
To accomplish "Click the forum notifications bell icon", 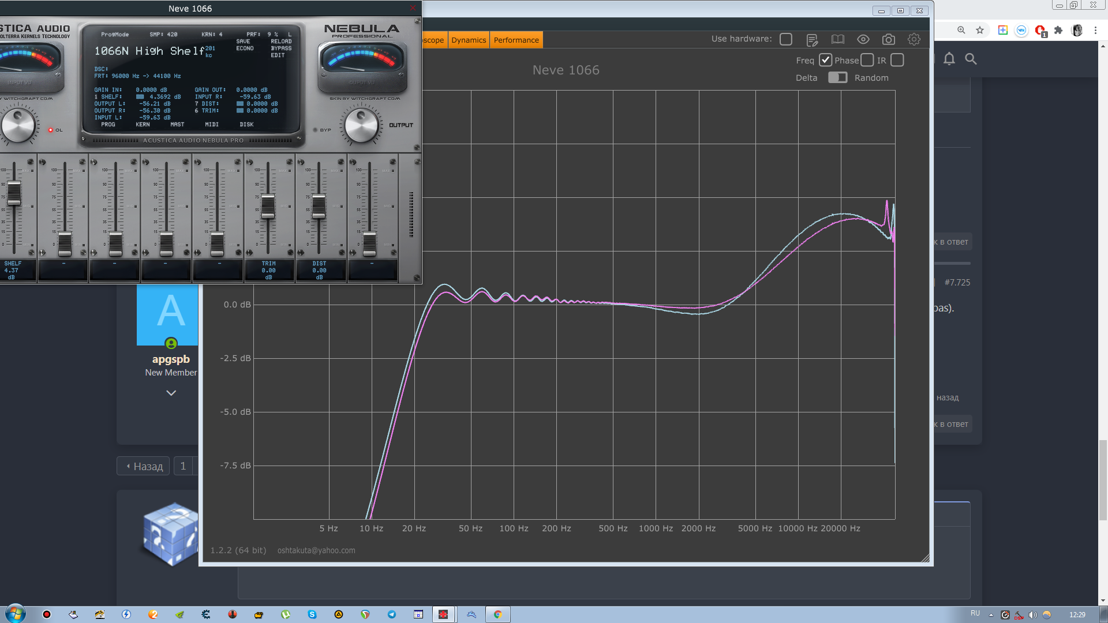I will pyautogui.click(x=949, y=59).
